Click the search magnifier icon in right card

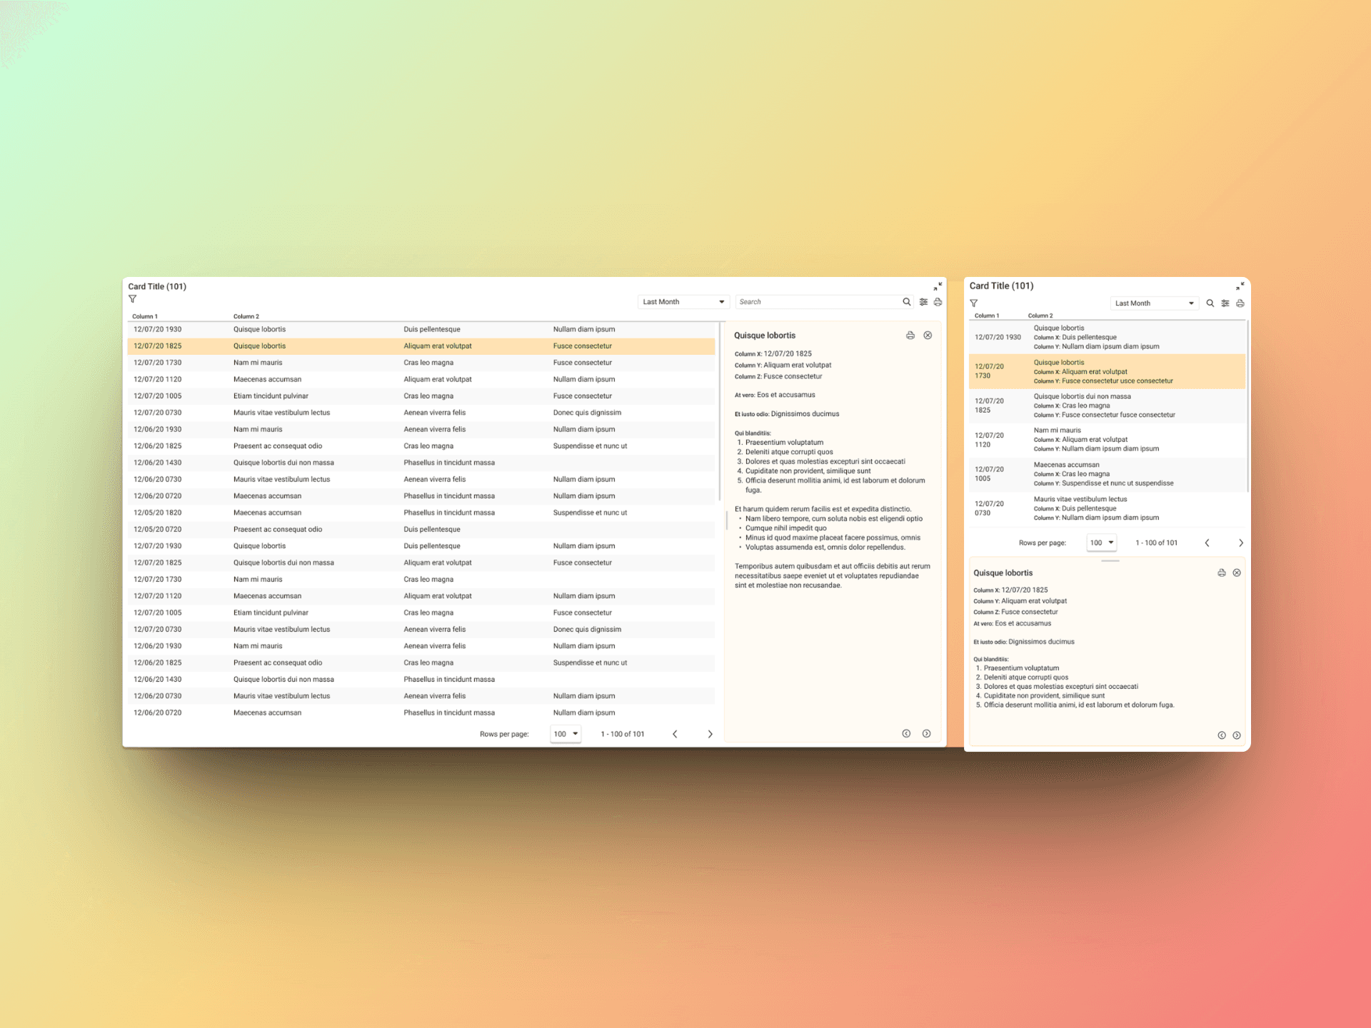pos(1210,303)
